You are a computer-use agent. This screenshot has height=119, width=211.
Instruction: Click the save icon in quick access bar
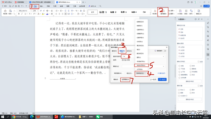10,6
